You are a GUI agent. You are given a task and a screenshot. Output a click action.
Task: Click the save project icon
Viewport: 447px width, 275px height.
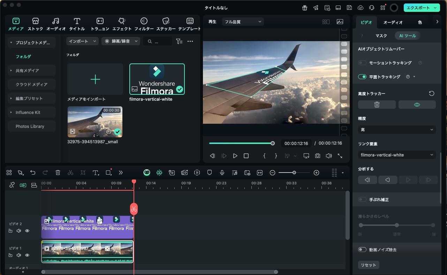click(349, 8)
